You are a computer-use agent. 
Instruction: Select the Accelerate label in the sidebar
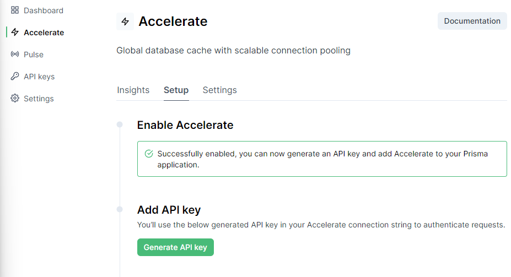(44, 32)
